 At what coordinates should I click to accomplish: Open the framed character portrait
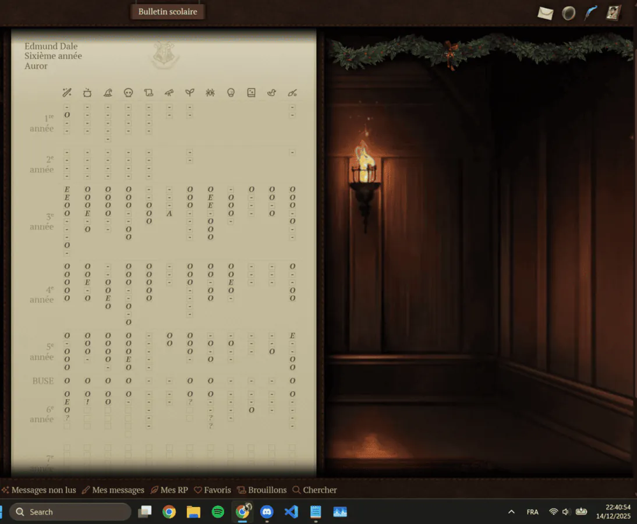point(613,13)
